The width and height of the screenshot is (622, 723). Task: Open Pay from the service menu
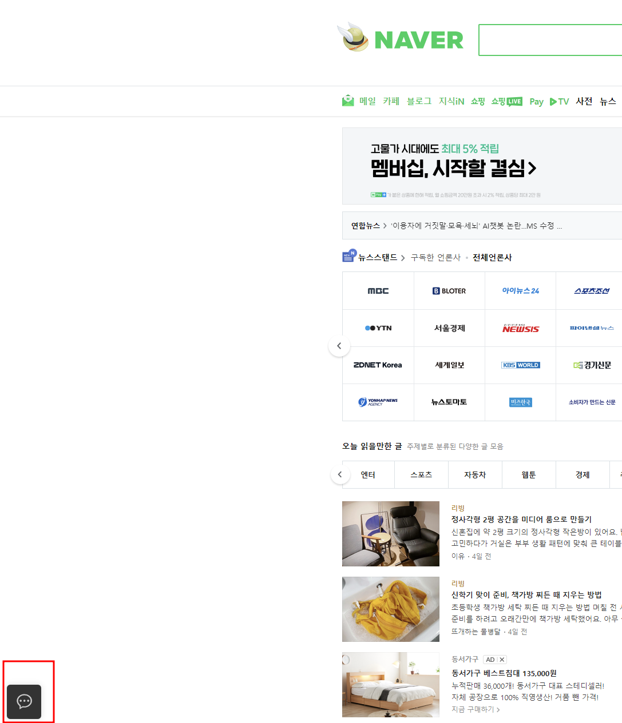click(536, 102)
